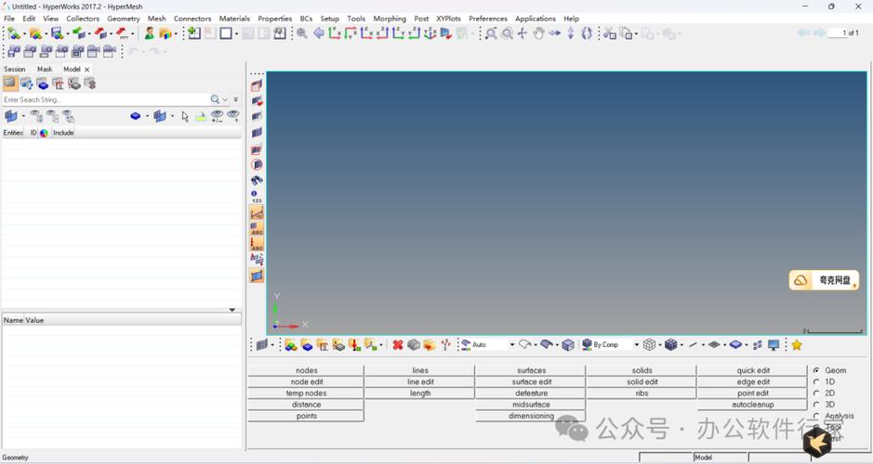Click the solid edit panel button

coord(642,381)
